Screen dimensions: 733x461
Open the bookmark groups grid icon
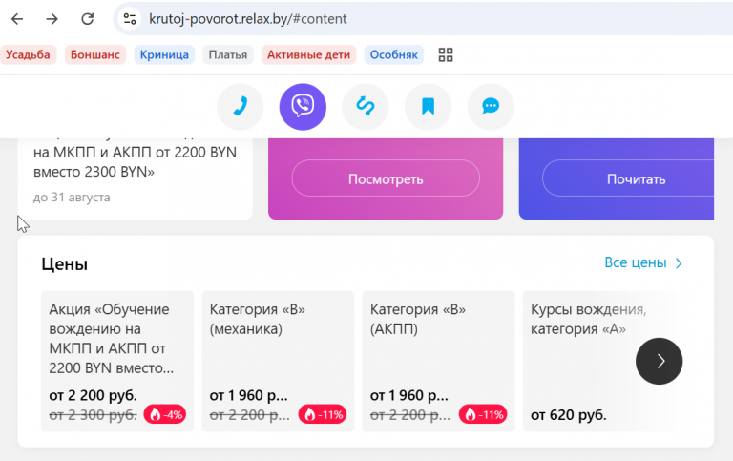point(446,54)
